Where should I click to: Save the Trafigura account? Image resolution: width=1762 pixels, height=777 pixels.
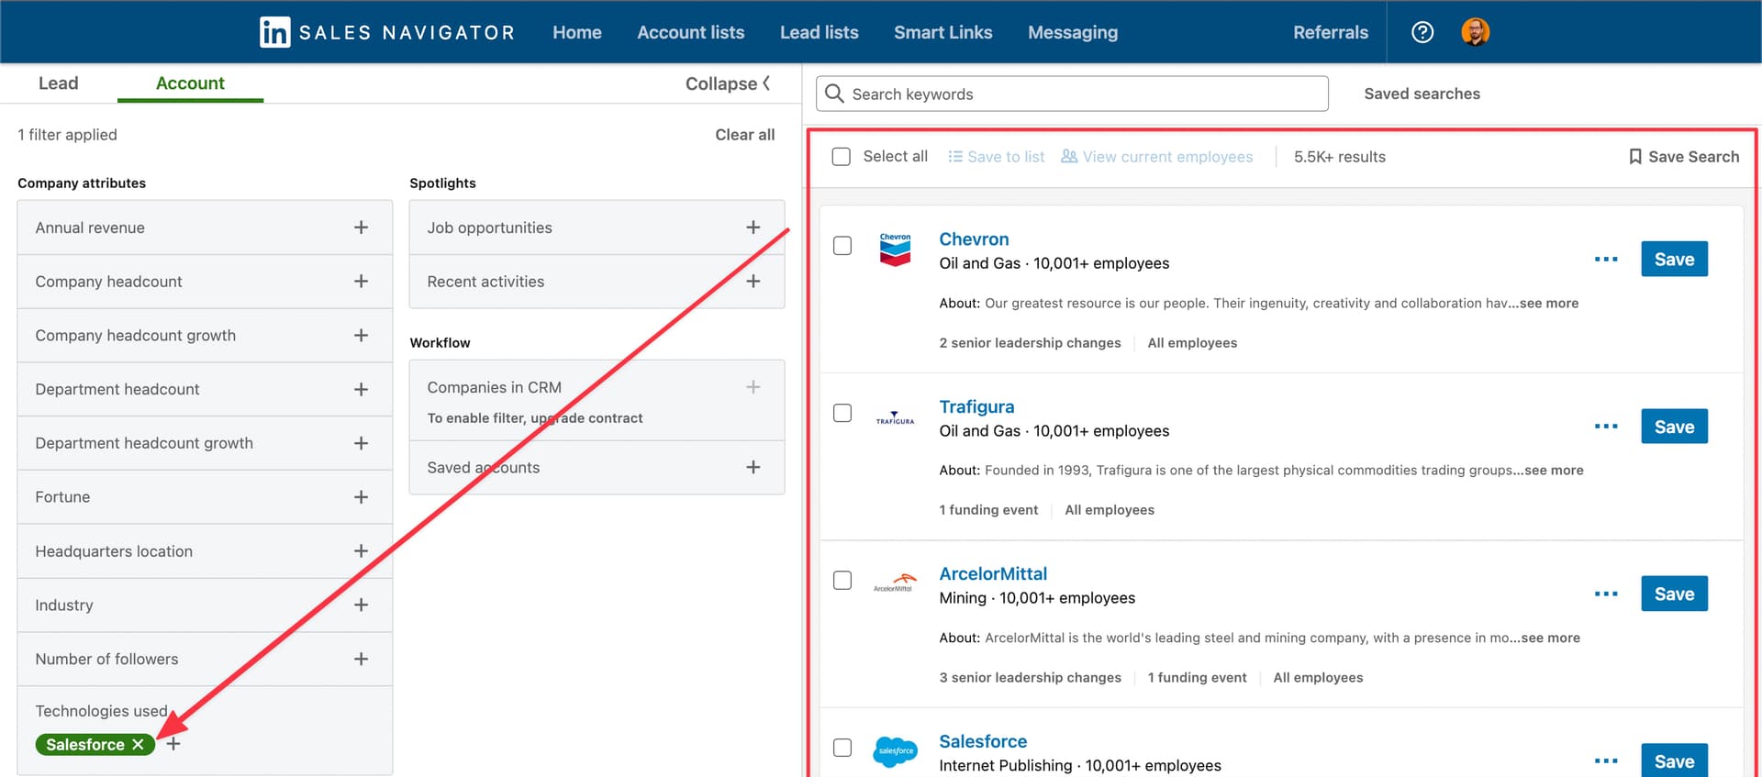tap(1674, 427)
